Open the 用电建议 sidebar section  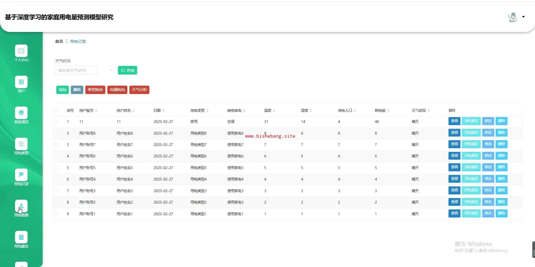tap(21, 239)
